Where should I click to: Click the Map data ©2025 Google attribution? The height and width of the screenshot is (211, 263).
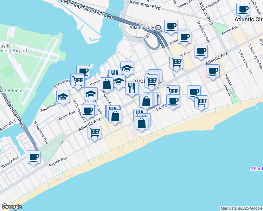point(241,208)
